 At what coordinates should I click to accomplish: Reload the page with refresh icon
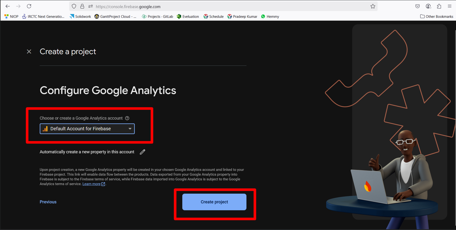pos(29,6)
